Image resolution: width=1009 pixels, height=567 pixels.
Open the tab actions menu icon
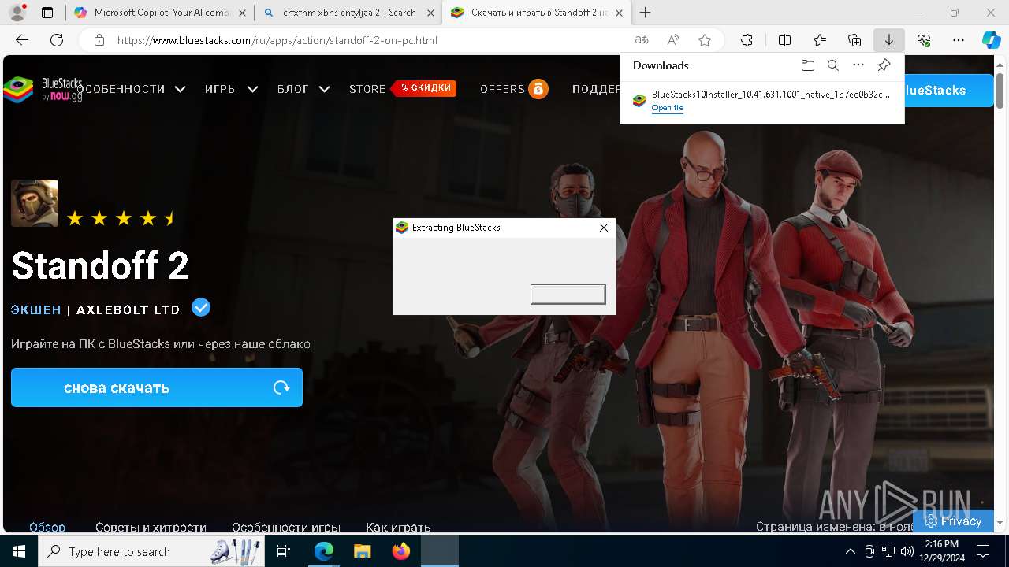tap(47, 13)
